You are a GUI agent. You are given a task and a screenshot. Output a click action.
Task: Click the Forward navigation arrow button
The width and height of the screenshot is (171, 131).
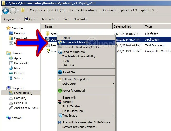pyautogui.click(x=13, y=10)
